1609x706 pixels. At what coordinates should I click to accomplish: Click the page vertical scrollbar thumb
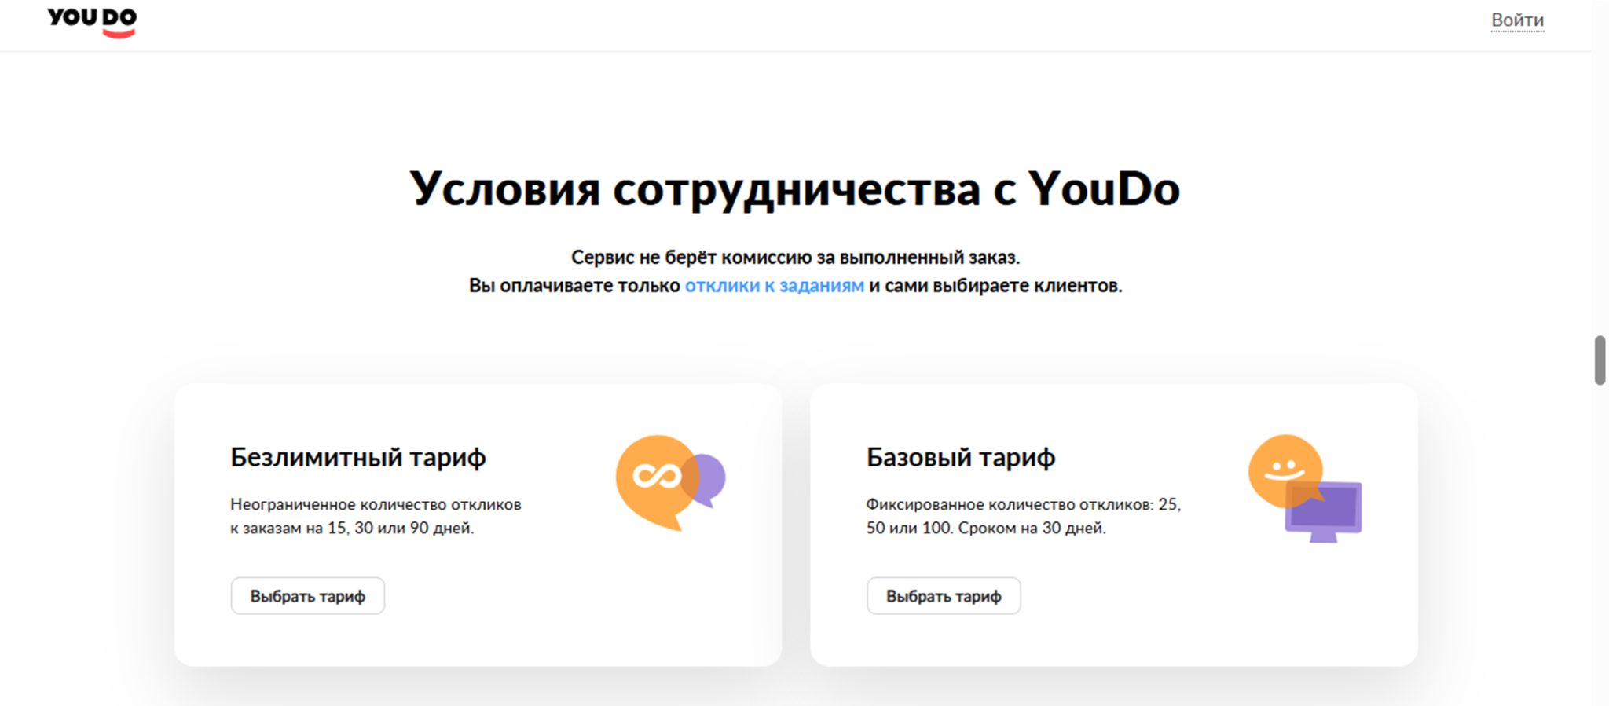point(1600,360)
